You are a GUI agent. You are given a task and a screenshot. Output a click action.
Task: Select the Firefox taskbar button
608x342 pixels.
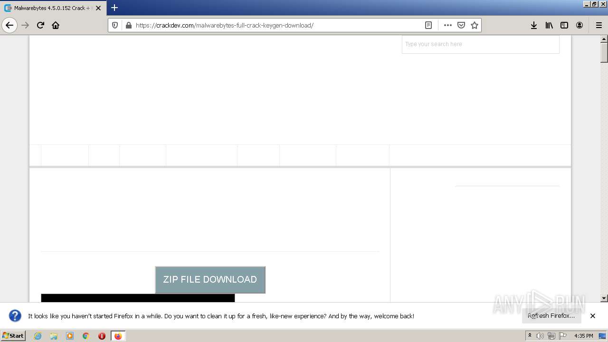[118, 336]
